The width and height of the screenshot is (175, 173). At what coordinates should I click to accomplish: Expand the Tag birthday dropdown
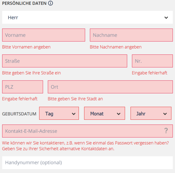59,113
